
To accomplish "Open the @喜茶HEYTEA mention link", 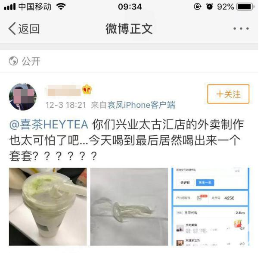I will coord(49,124).
